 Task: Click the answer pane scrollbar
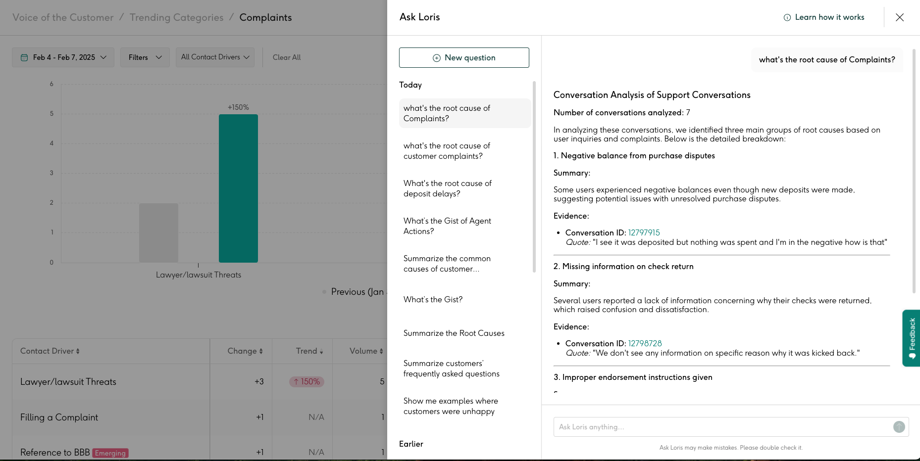tap(914, 171)
